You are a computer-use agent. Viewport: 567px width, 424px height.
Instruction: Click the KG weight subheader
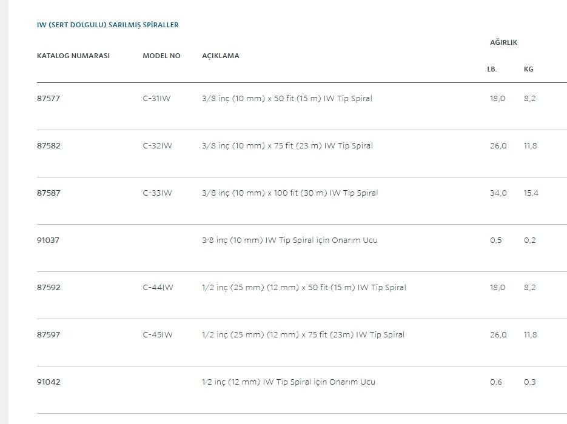pyautogui.click(x=529, y=69)
